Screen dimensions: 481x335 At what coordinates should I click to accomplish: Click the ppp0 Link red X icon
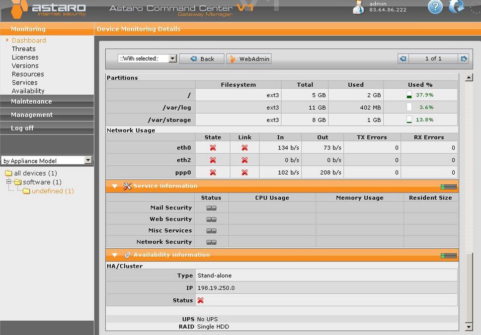point(244,173)
